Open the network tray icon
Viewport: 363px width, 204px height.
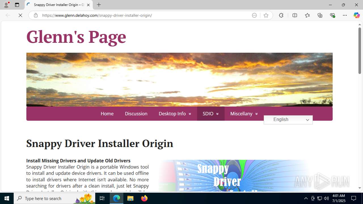(x=320, y=198)
